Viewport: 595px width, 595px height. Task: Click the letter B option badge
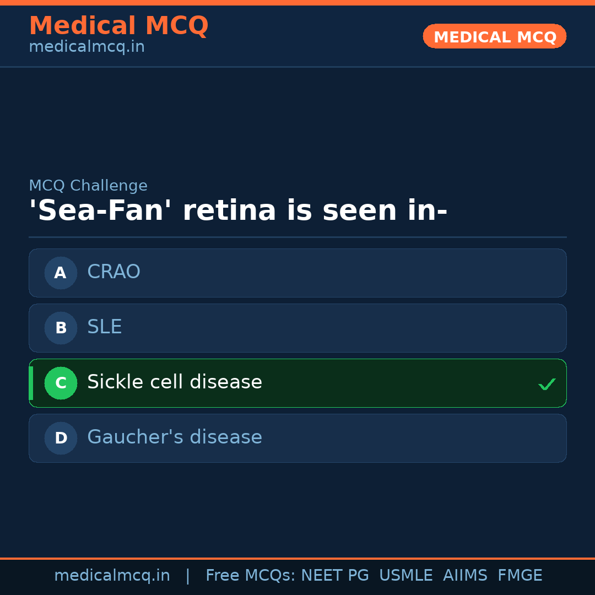click(x=61, y=328)
